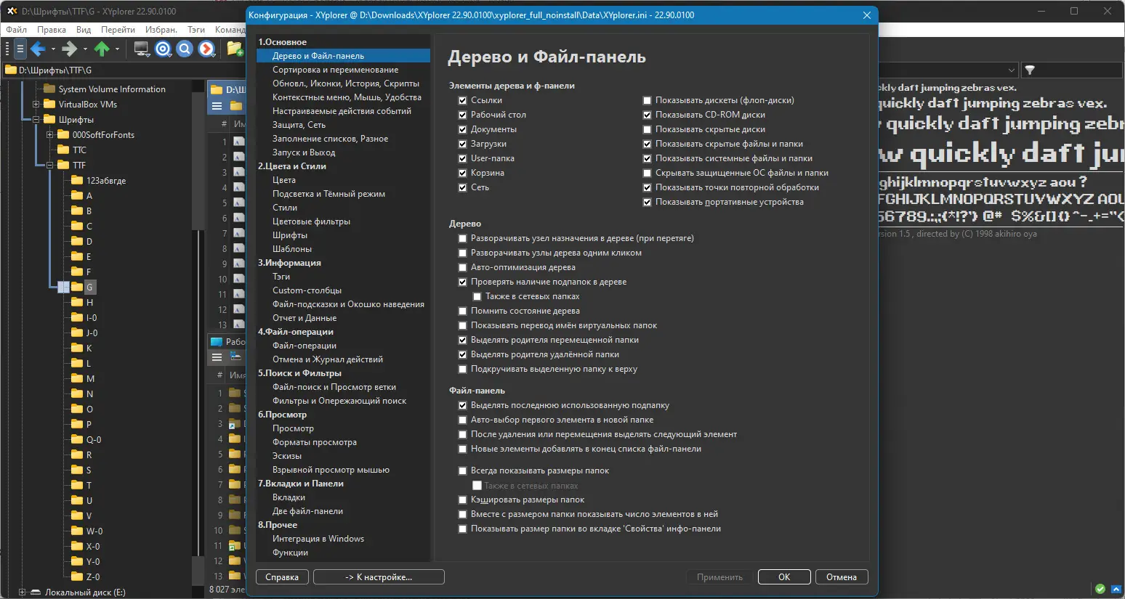
Task: Click the gray Forward arrow icon
Action: (70, 49)
